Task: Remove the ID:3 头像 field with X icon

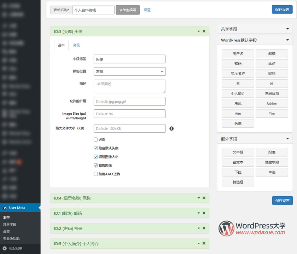Action: [204, 31]
